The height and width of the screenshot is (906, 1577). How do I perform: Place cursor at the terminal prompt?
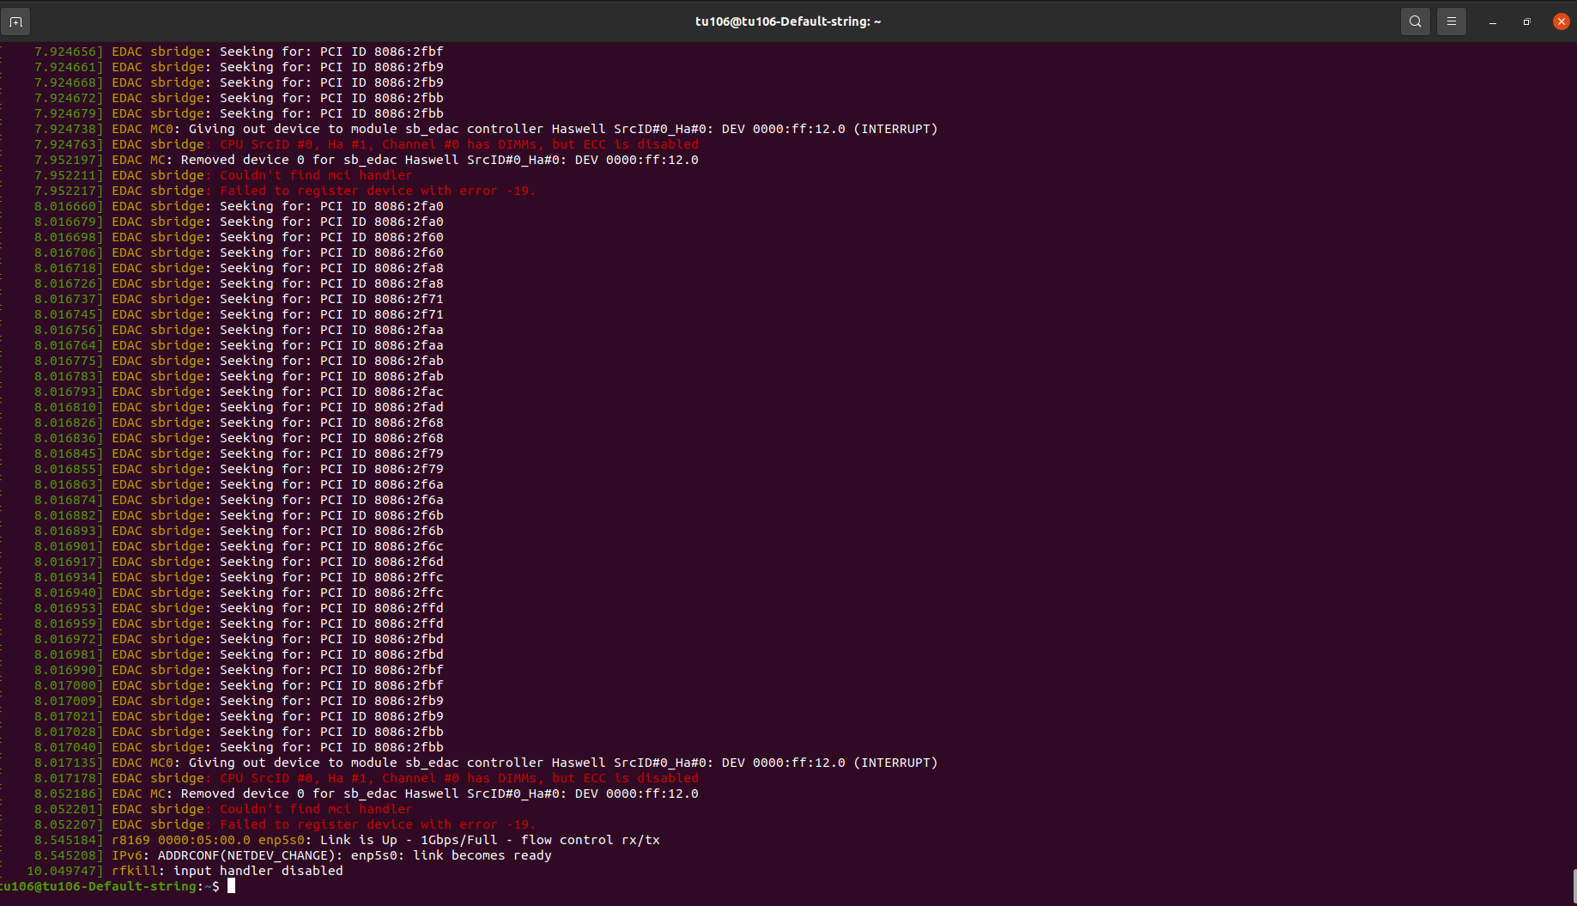pyautogui.click(x=231, y=886)
